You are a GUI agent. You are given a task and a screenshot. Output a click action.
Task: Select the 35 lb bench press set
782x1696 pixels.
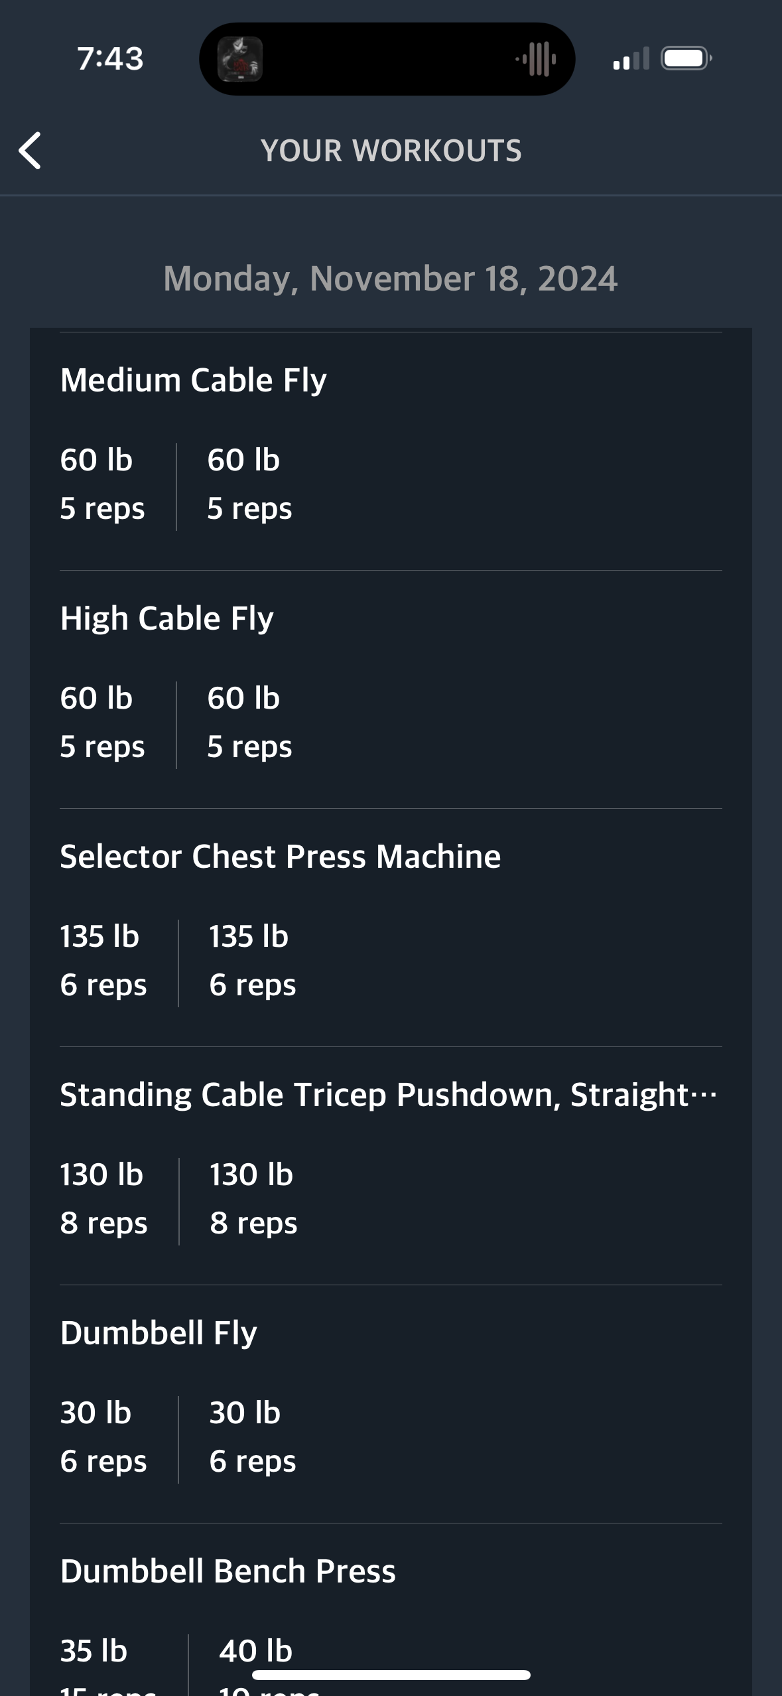coord(94,1651)
